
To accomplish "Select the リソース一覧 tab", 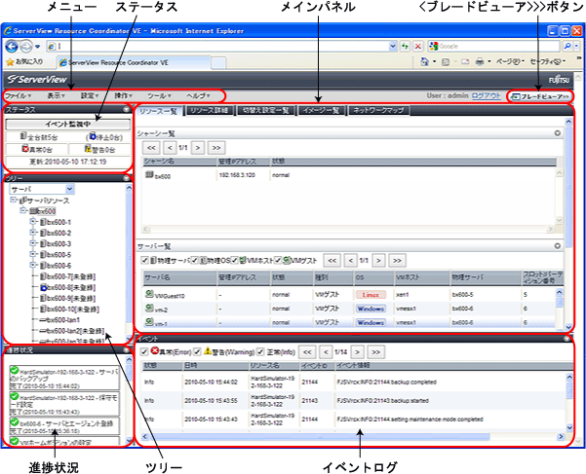I will (159, 111).
